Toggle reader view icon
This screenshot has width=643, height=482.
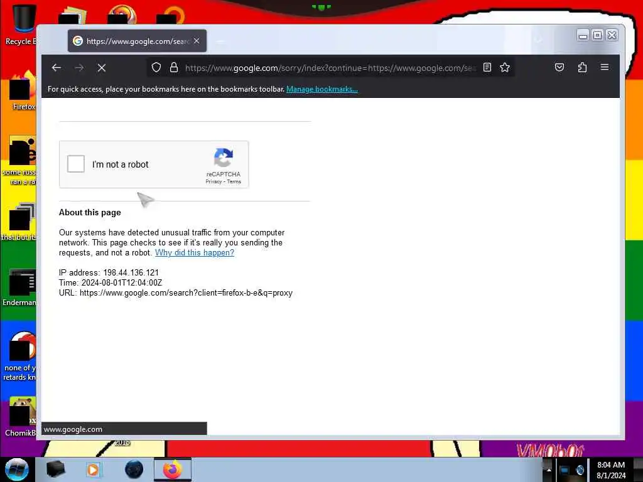click(x=487, y=67)
